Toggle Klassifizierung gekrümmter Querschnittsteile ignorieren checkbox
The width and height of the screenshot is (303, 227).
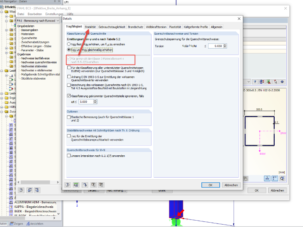pos(69,96)
